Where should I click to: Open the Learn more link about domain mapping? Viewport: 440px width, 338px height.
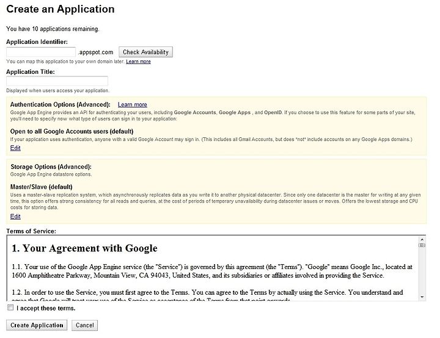[x=138, y=62]
